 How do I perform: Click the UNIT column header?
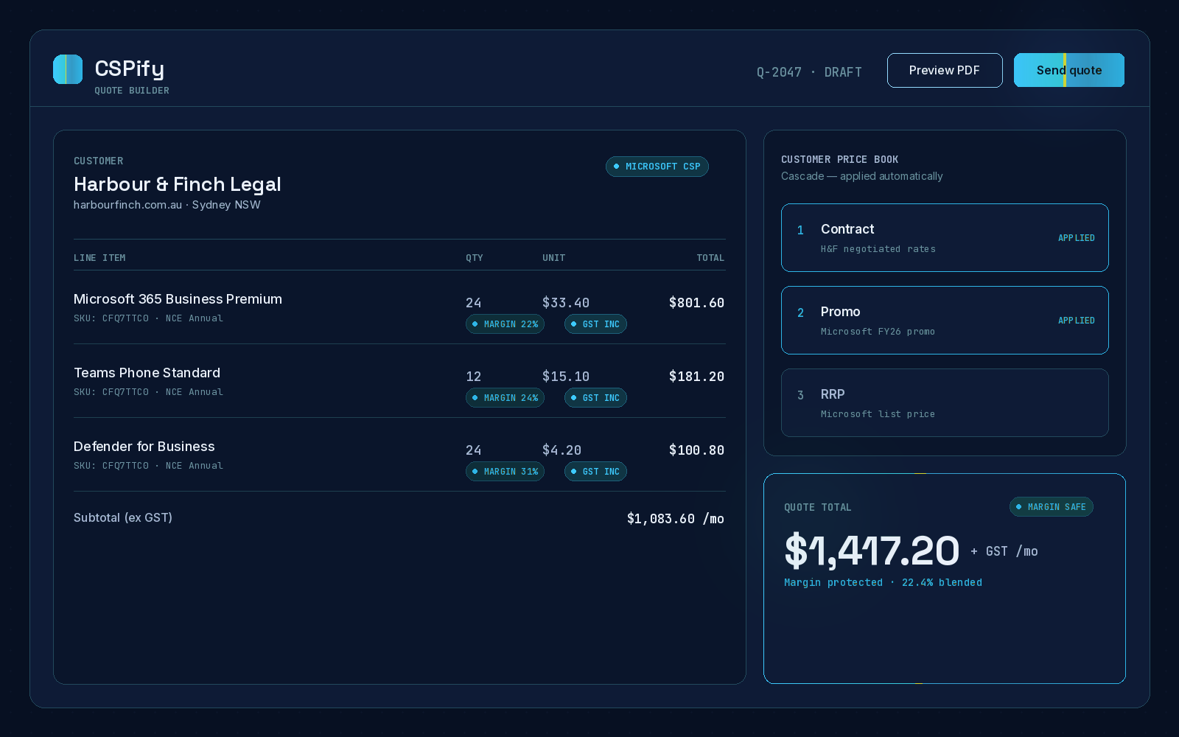point(554,258)
